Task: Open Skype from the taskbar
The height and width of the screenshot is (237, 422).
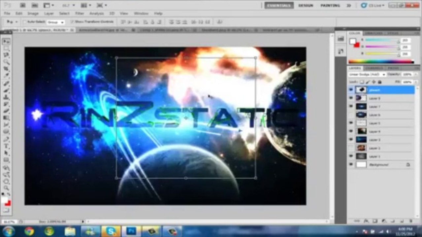Action: pyautogui.click(x=111, y=231)
